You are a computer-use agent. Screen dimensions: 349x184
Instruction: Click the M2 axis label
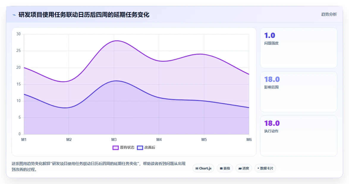coord(69,139)
